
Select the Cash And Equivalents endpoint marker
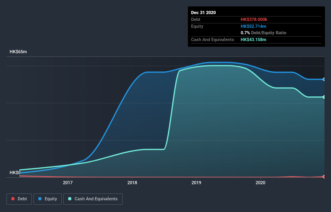tap(324, 97)
